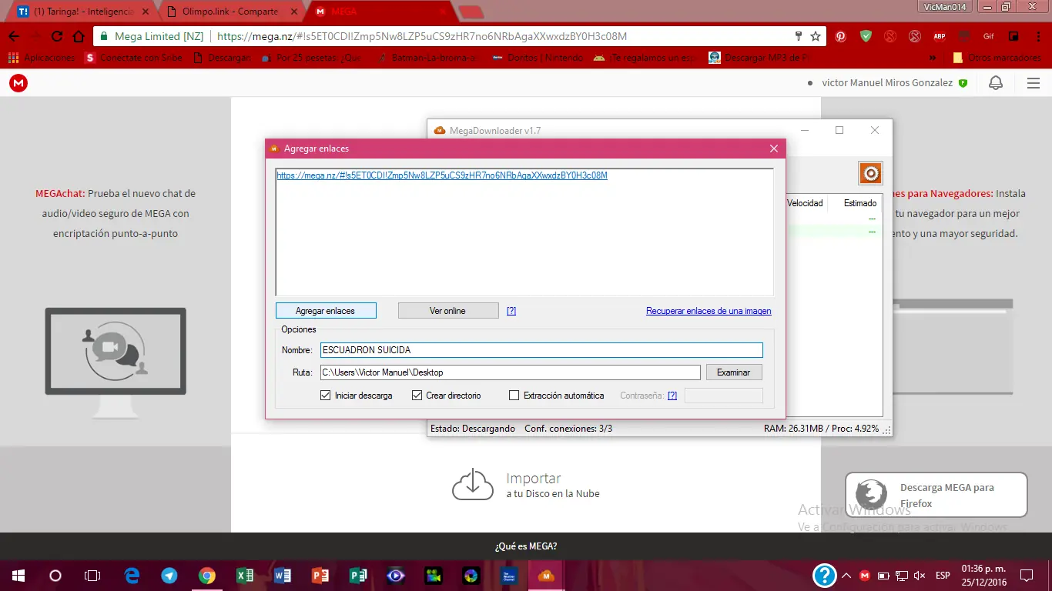The image size is (1052, 591).
Task: Click the Ruta path field
Action: coord(511,372)
